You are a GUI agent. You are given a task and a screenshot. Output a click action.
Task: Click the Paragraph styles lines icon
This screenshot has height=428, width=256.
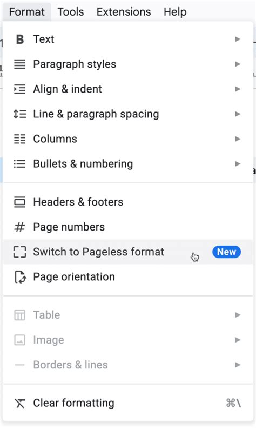[x=19, y=64]
